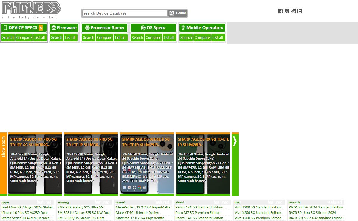Screen dimensions: 358x221
Task: Open the Watch Series 10 42mm Hermes link
Action: (26, 218)
